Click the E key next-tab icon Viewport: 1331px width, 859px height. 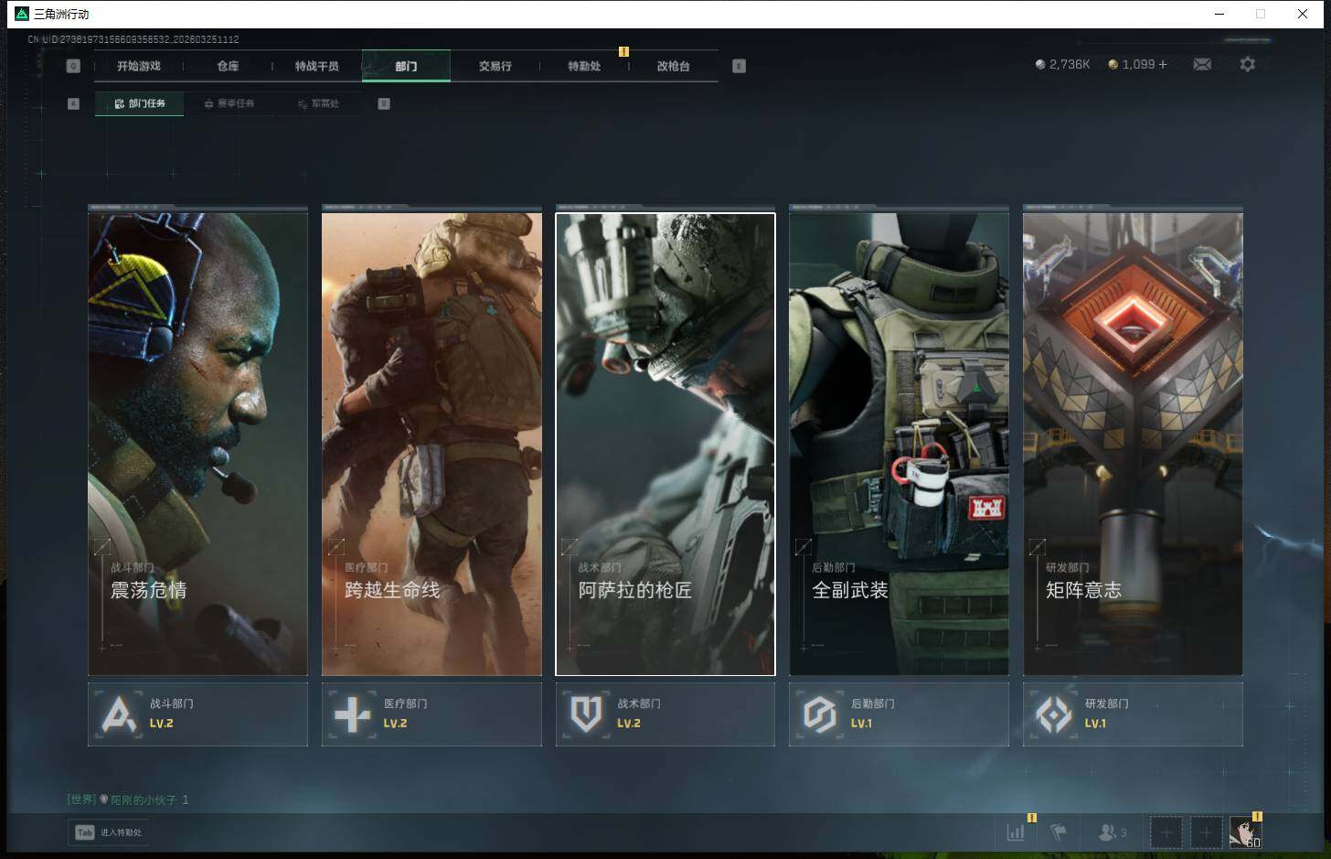[739, 66]
